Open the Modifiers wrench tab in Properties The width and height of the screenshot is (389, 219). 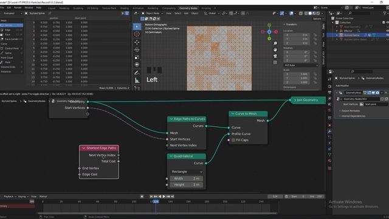[x=329, y=131]
